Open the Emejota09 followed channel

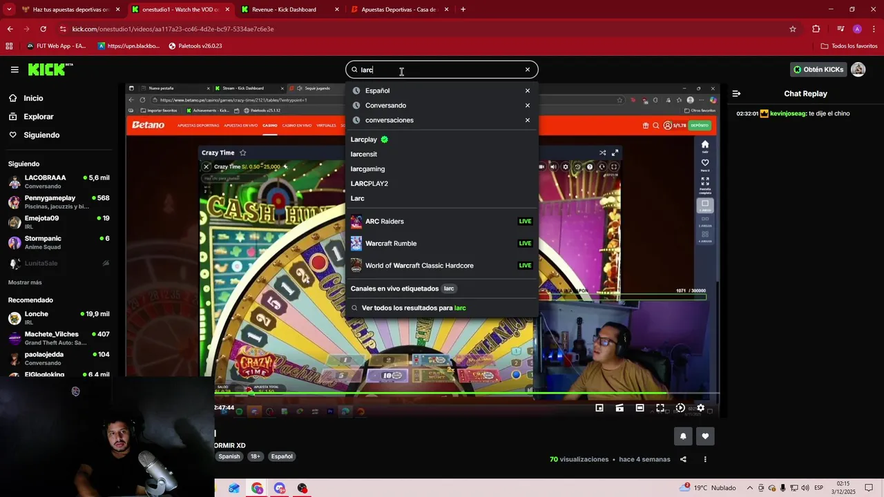point(59,222)
